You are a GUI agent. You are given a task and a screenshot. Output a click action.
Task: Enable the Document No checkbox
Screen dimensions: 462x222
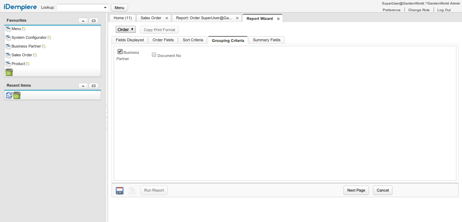[154, 55]
